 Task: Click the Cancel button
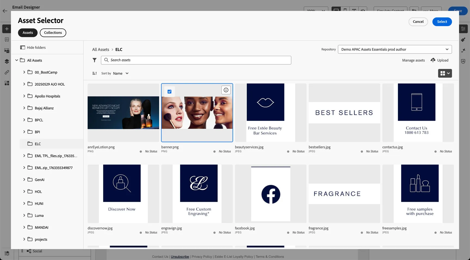point(418,22)
